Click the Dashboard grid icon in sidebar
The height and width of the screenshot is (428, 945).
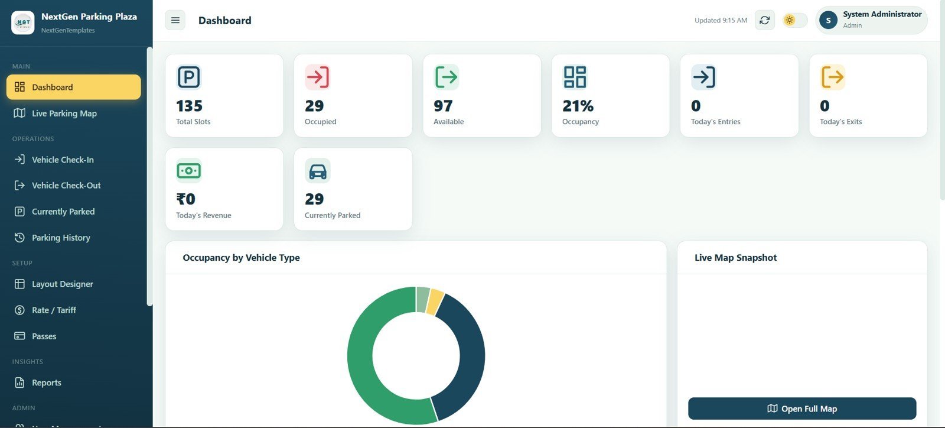(19, 87)
